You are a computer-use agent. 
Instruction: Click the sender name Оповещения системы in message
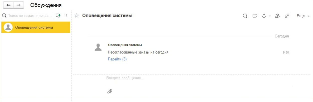pos(125,45)
